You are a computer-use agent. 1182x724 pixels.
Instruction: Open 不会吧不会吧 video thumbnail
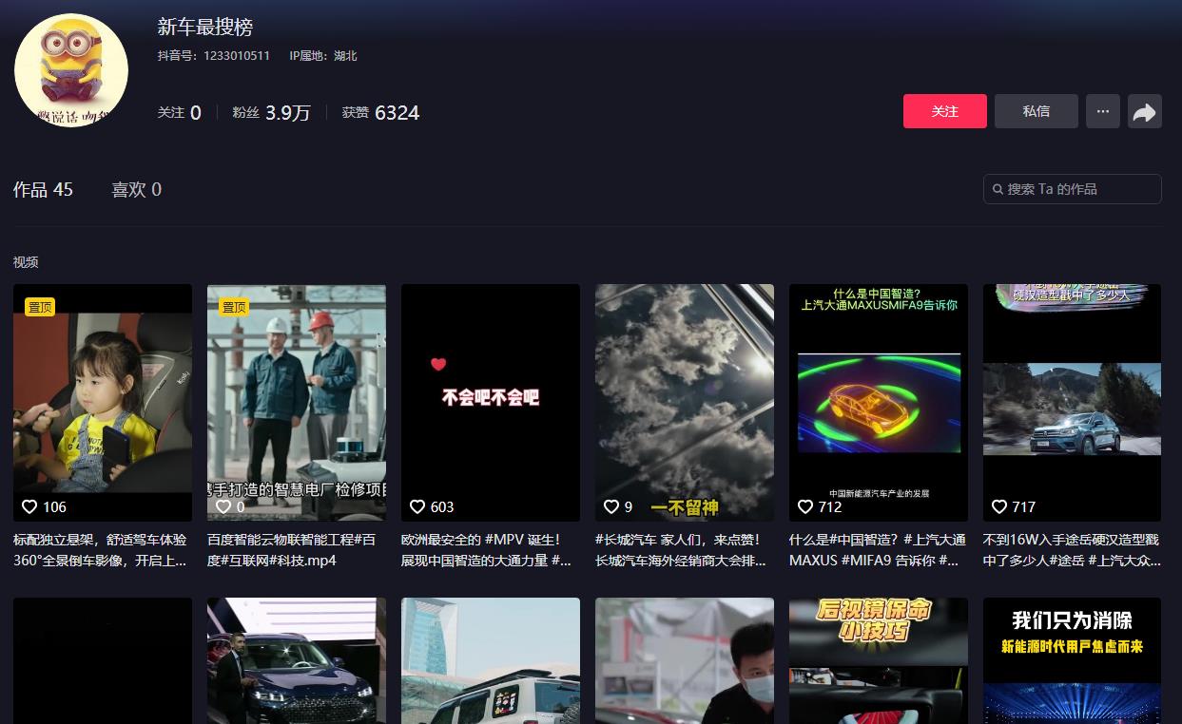click(x=491, y=403)
